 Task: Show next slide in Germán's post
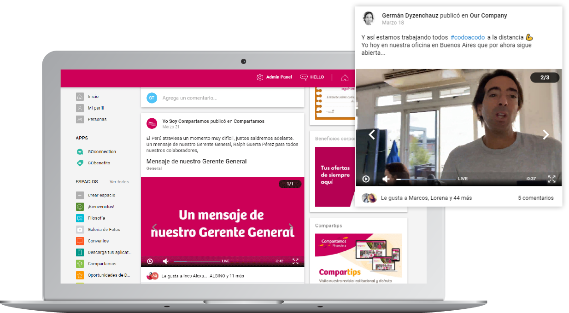pyautogui.click(x=546, y=134)
